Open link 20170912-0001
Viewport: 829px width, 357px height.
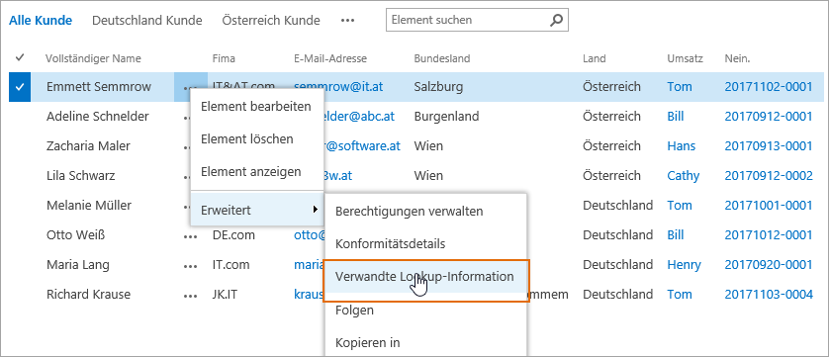pos(769,117)
